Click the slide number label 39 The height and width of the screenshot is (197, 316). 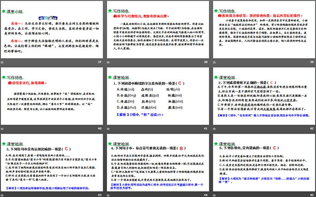tap(312, 62)
